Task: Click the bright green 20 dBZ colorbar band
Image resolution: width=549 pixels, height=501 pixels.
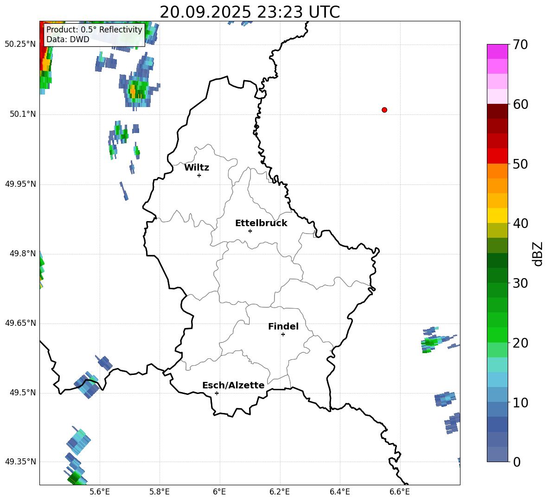Action: [497, 335]
